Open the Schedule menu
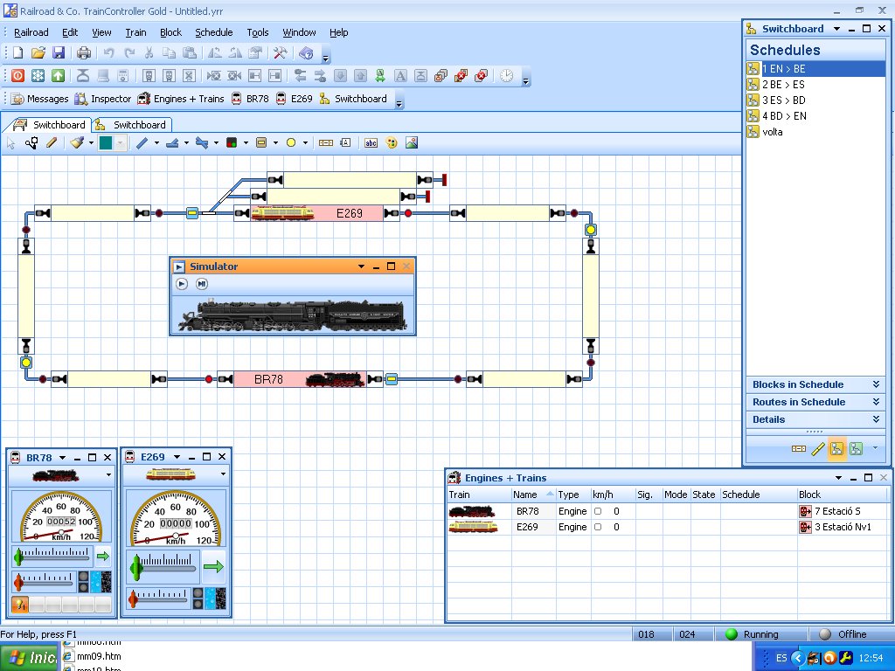 pos(213,32)
